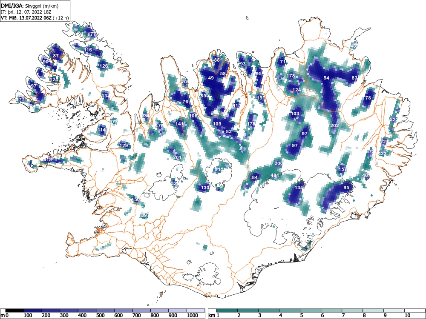Click visibility value '49' on the map
This screenshot has height=319, width=426.
[x=211, y=78]
